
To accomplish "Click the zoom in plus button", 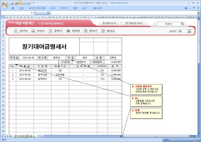I will coord(195,140).
